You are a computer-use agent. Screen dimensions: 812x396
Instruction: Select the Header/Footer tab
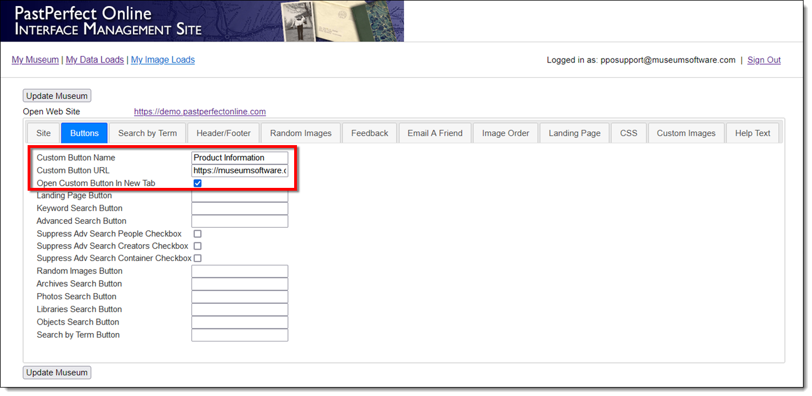pos(223,133)
